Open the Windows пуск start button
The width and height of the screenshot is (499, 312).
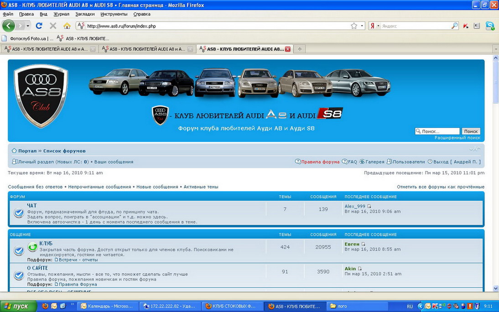(x=17, y=306)
